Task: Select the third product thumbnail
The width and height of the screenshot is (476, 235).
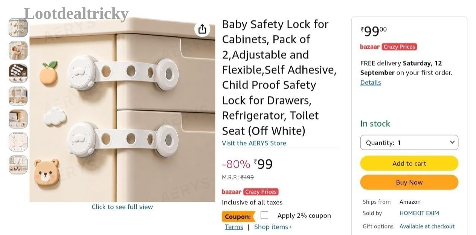Action: click(18, 73)
